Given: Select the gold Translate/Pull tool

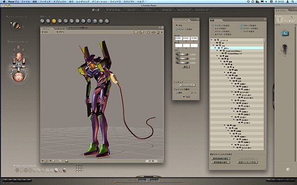Looking at the screenshot, I should [x=54, y=21].
